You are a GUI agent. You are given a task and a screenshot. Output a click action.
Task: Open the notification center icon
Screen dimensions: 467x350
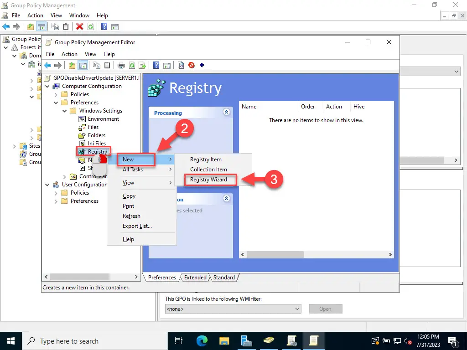[x=453, y=341]
